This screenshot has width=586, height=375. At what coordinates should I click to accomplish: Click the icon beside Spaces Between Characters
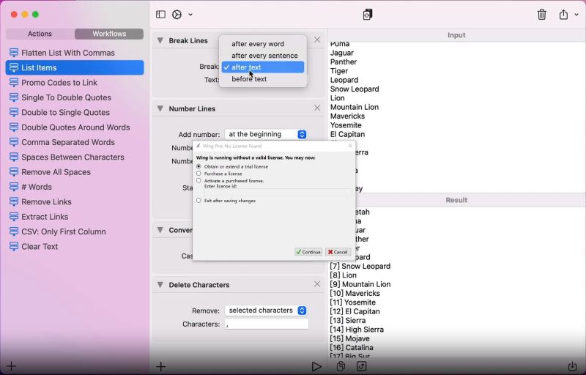[14, 157]
